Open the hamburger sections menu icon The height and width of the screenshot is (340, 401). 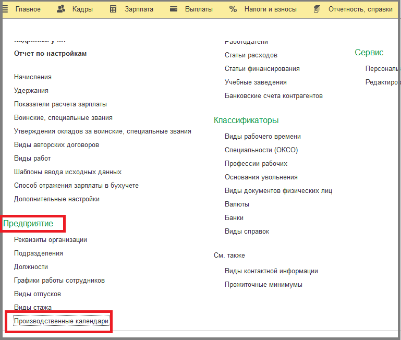[5, 9]
